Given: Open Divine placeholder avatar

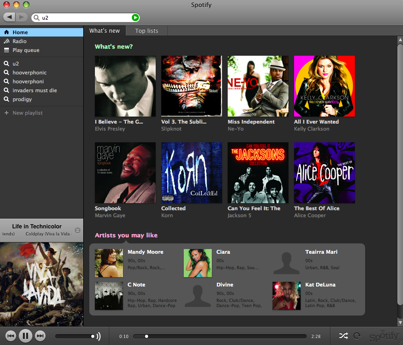Looking at the screenshot, I should point(198,296).
